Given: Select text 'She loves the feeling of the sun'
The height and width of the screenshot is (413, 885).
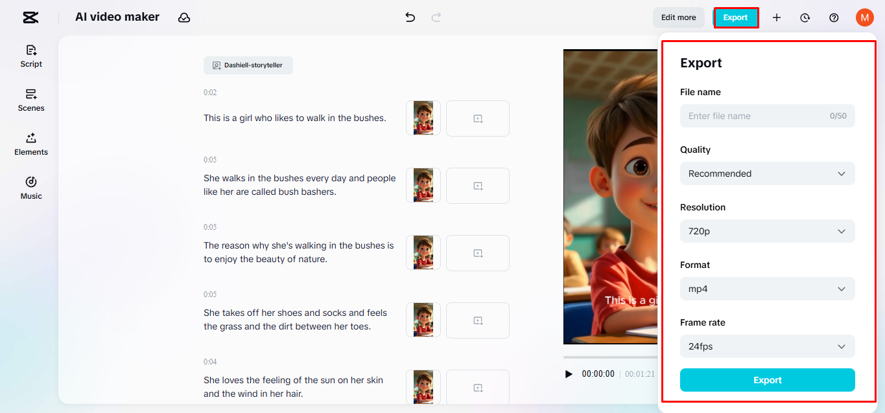Looking at the screenshot, I should tap(273, 380).
